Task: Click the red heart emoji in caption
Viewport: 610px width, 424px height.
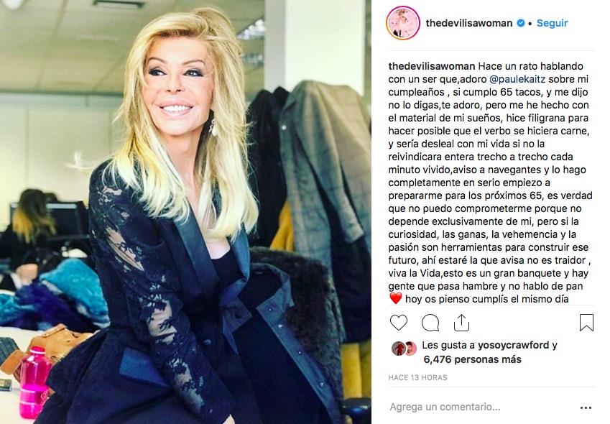Action: [395, 299]
